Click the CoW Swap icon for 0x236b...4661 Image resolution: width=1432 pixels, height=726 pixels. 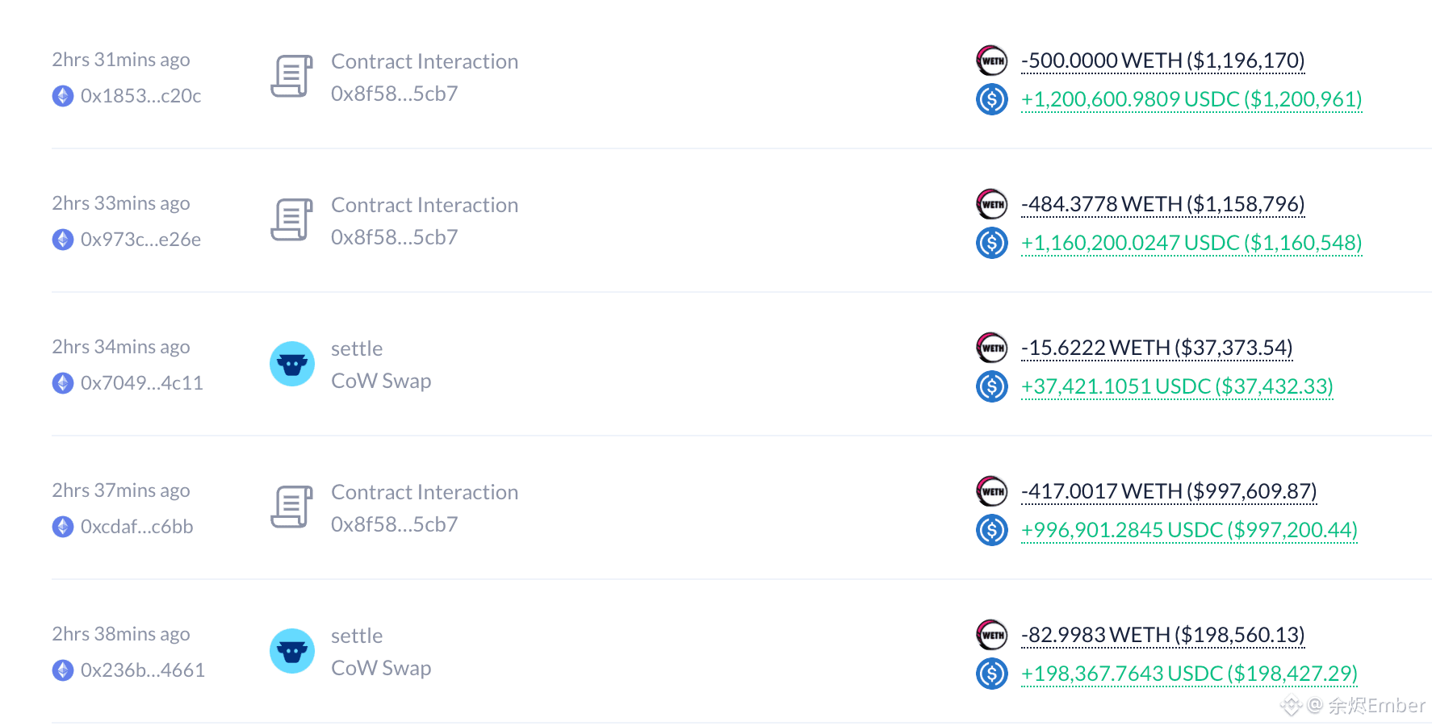click(x=291, y=651)
